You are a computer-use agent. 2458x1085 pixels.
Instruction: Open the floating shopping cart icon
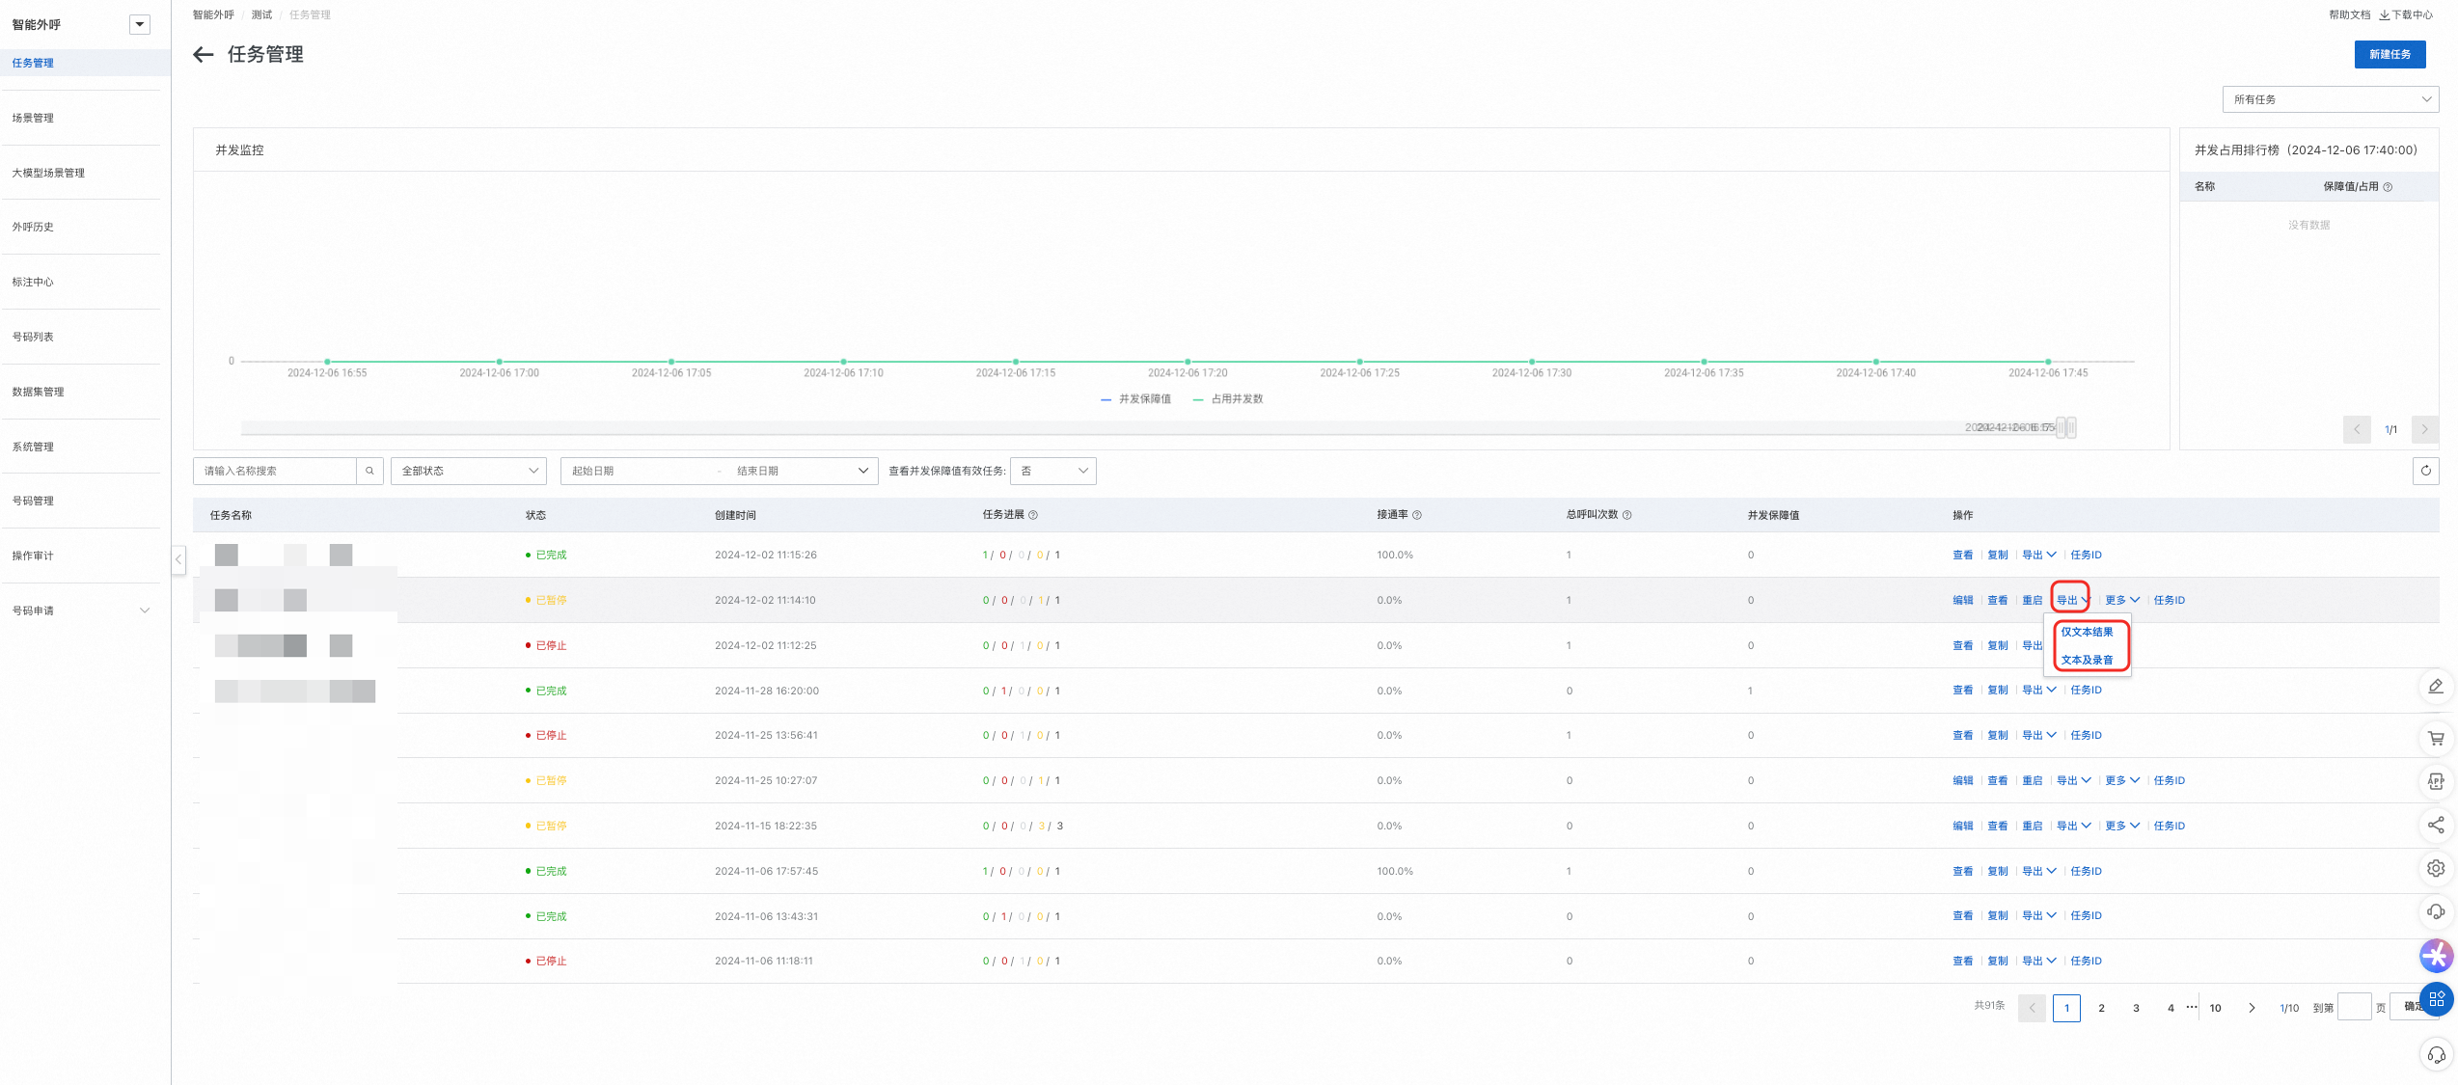[2436, 738]
